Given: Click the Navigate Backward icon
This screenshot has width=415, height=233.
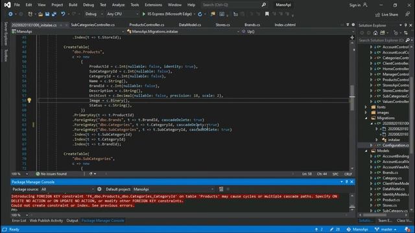Looking at the screenshot, I should coord(10,14).
